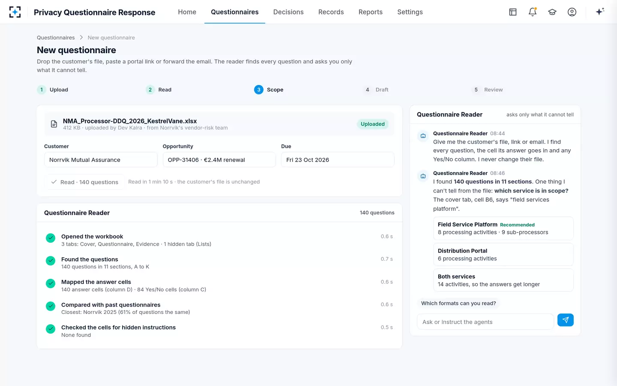
Task: Click the 'New questionnaire' breadcrumb text
Action: pyautogui.click(x=111, y=38)
